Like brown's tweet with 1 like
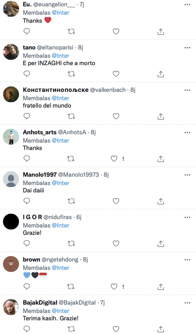This screenshot has width=196, height=334. [114, 286]
